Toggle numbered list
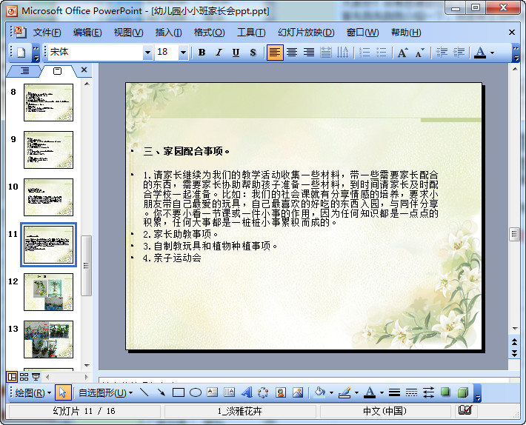Viewport: 526px width, 425px height. [364, 53]
